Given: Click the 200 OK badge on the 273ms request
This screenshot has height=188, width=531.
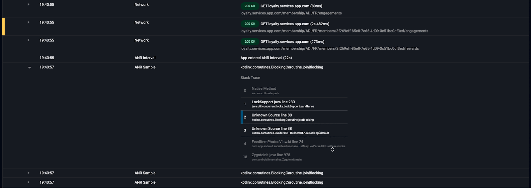Looking at the screenshot, I should 250,42.
